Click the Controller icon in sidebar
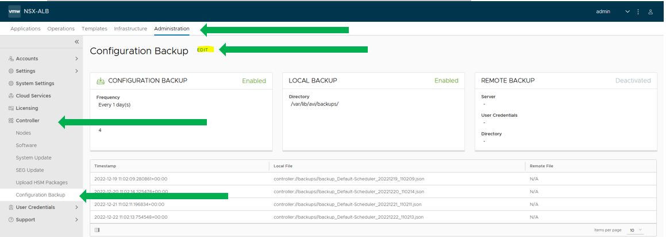The width and height of the screenshot is (666, 237). 11,121
